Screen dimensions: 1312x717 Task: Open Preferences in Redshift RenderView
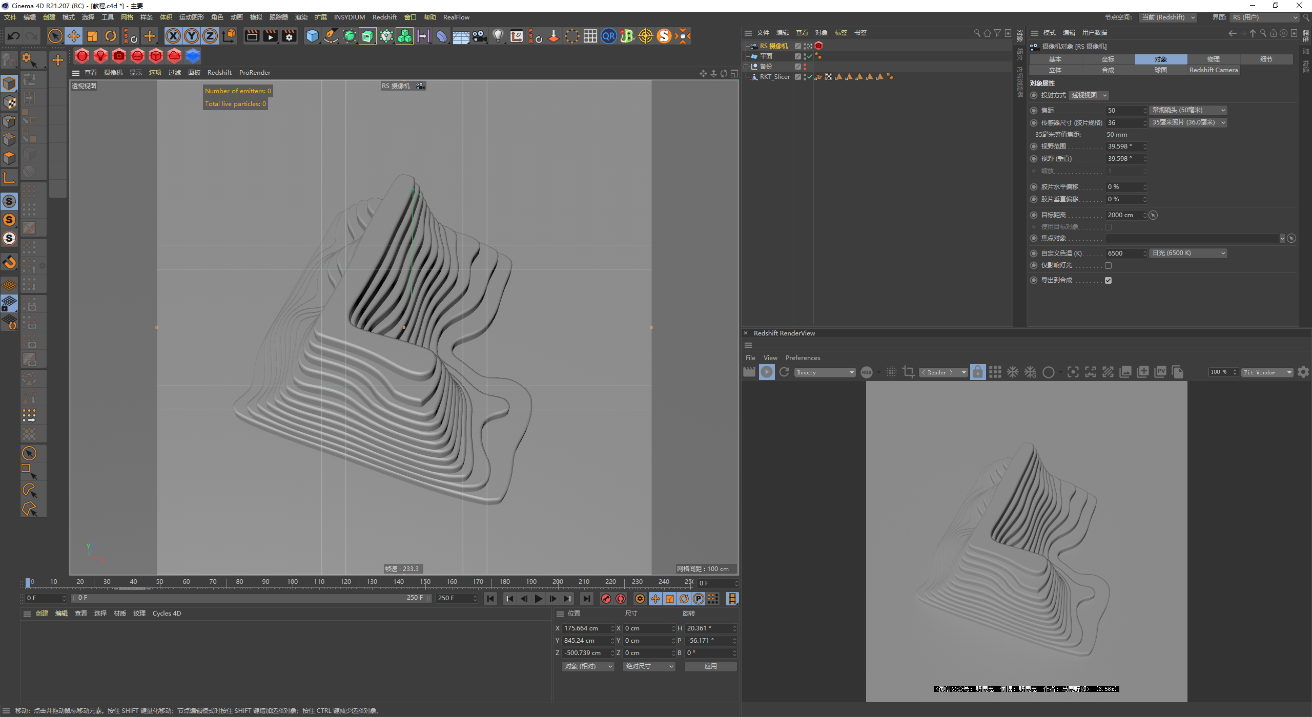[803, 358]
